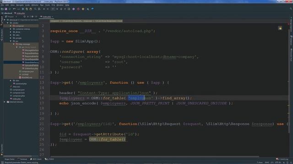The width and height of the screenshot is (293, 164).
Task: Click the yellow circular toolbar icon
Action: point(83,9)
